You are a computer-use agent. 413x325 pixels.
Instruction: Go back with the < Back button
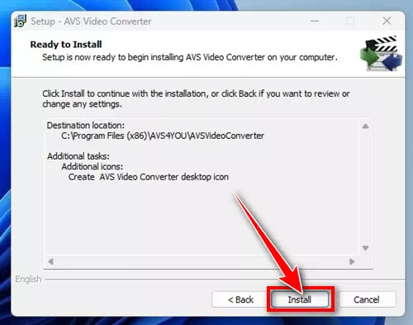[240, 299]
